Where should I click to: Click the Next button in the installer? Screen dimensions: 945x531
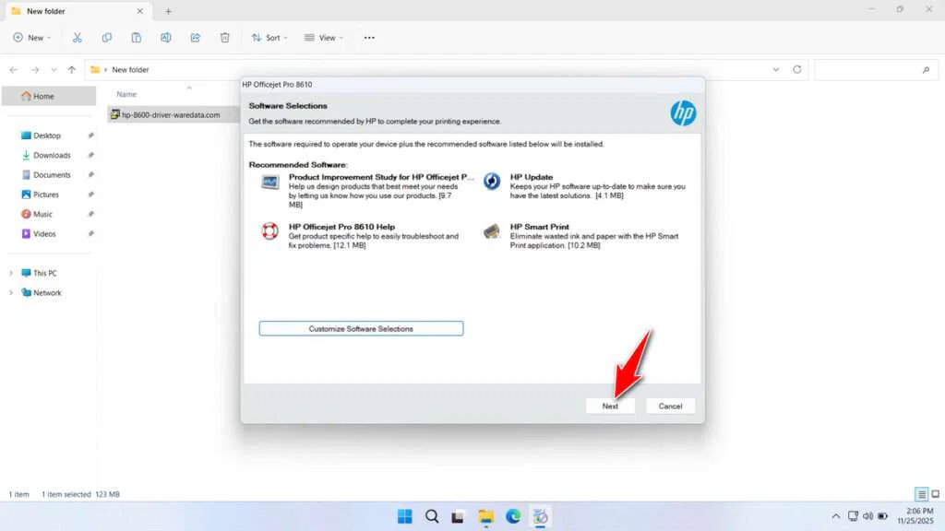point(610,406)
